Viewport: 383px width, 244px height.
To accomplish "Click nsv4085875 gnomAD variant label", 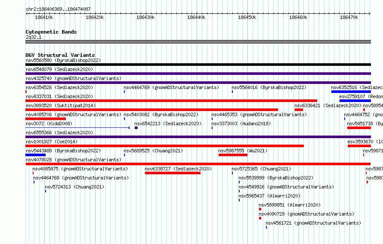I will [x=80, y=169].
